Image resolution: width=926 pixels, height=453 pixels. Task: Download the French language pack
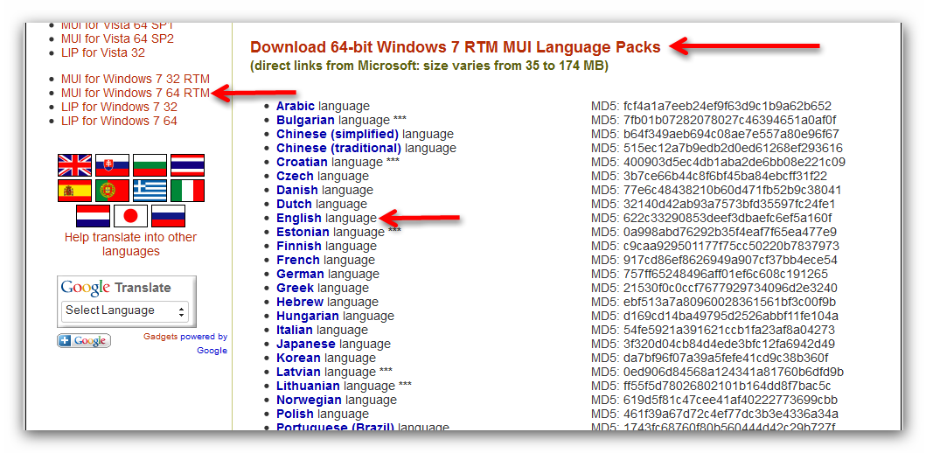tap(297, 260)
